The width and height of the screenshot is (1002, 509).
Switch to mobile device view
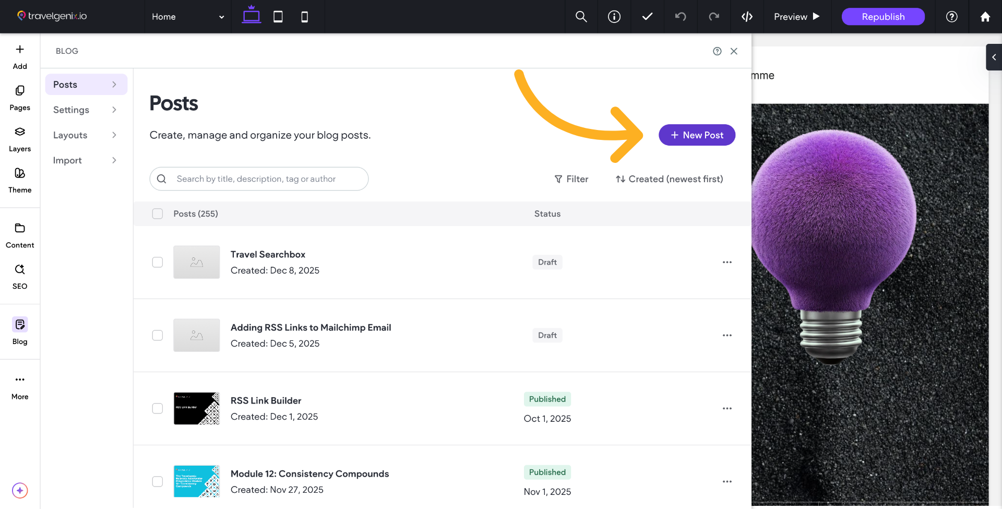pyautogui.click(x=305, y=17)
